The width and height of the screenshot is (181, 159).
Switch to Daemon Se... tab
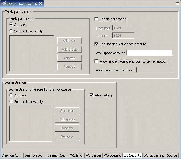tap(57, 155)
